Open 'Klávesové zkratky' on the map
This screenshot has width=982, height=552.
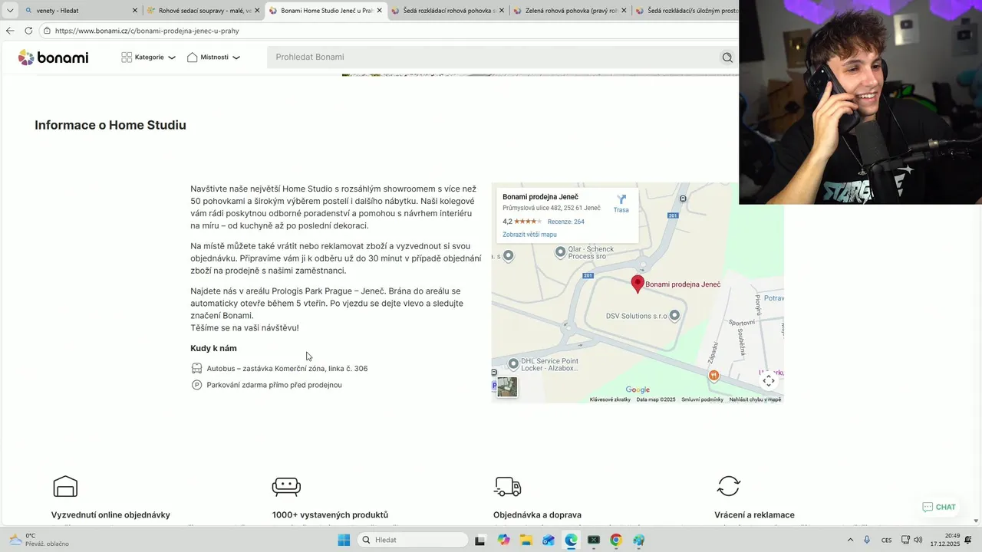tap(611, 399)
